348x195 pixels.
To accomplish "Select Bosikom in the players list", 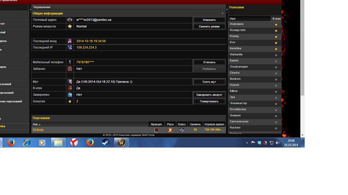I will [x=255, y=79].
